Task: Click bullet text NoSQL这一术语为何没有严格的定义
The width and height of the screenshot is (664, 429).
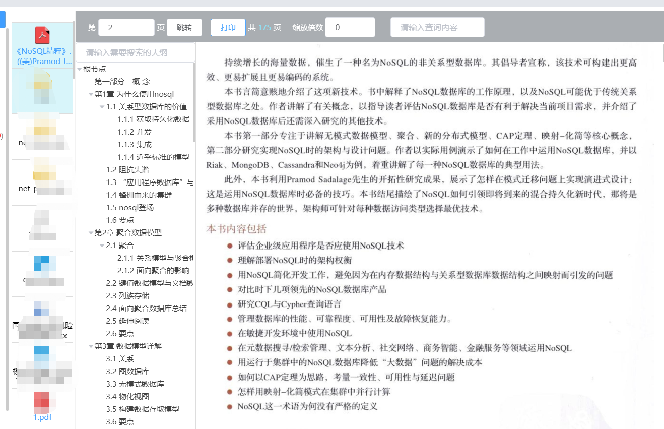Action: pos(307,406)
